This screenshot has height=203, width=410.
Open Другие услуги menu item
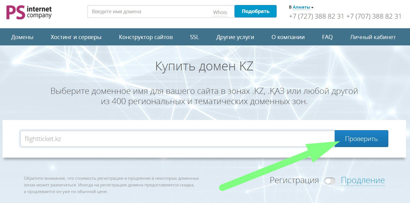point(235,37)
